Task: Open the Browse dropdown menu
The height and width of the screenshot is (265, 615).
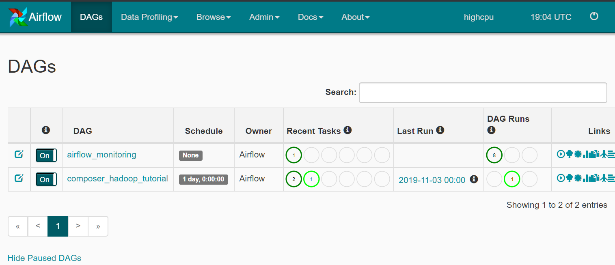Action: point(214,17)
